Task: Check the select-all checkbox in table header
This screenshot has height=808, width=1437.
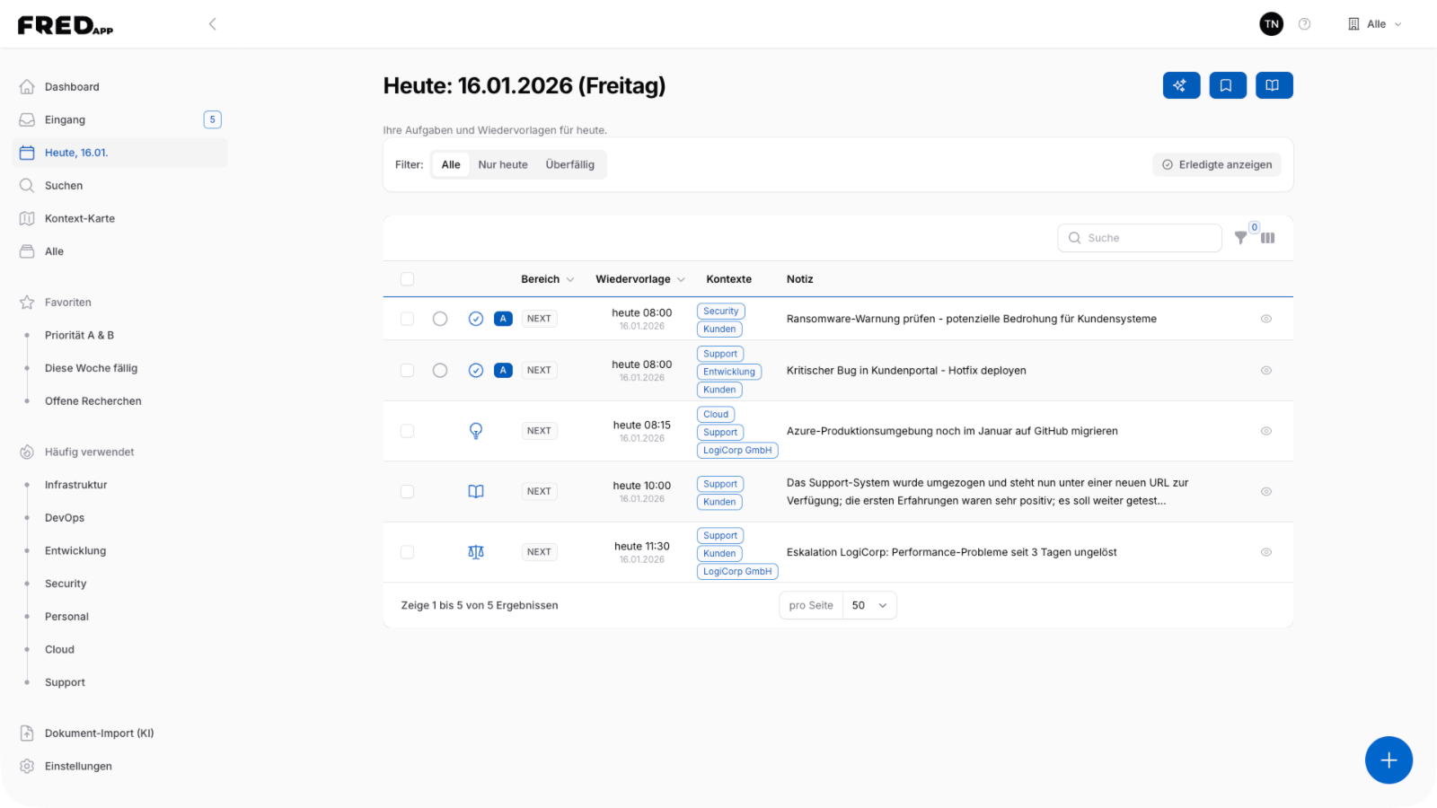Action: coord(407,279)
